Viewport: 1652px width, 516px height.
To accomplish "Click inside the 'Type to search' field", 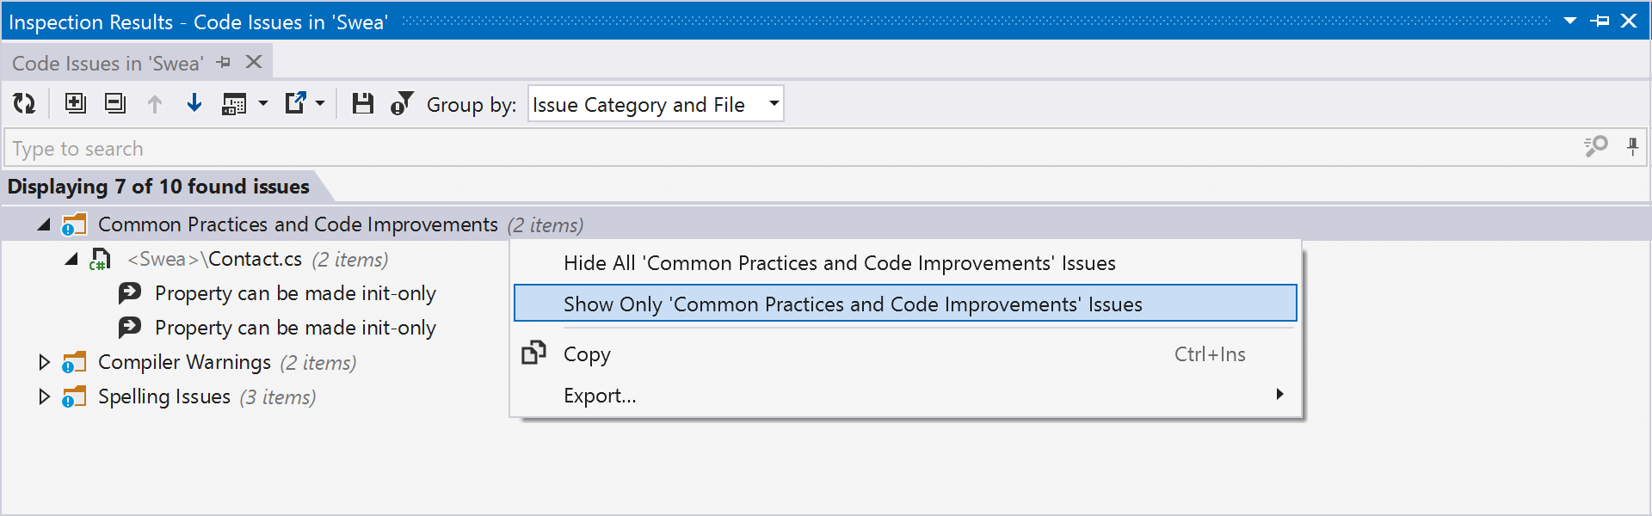I will [344, 147].
